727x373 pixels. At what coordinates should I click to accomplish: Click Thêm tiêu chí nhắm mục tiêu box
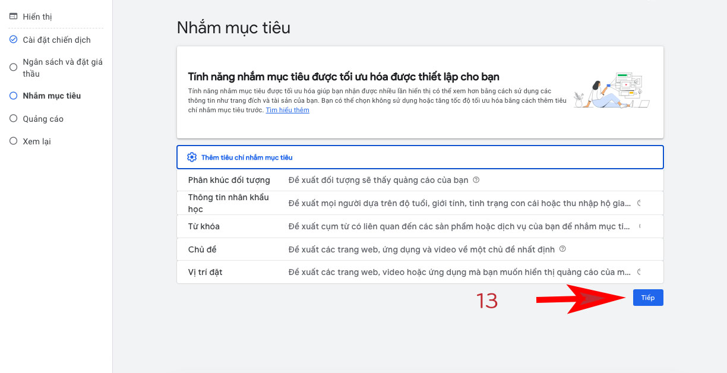(420, 157)
